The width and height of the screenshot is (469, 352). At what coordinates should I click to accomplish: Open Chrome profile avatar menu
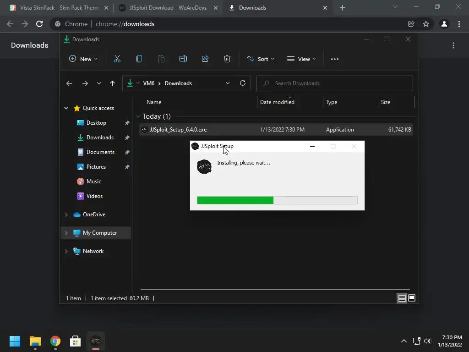tap(444, 24)
